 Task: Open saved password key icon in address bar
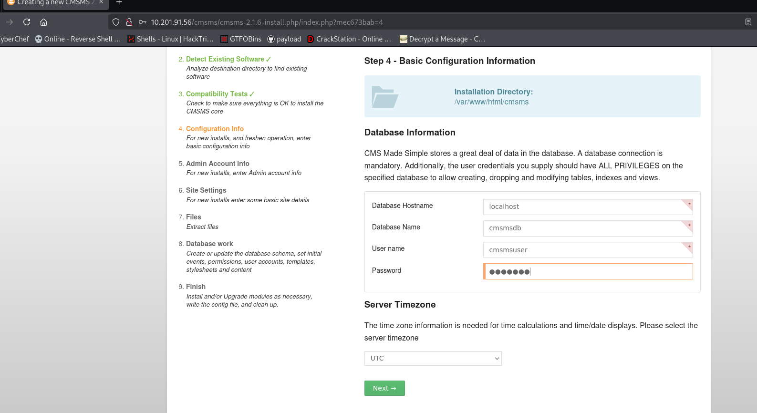pyautogui.click(x=142, y=22)
